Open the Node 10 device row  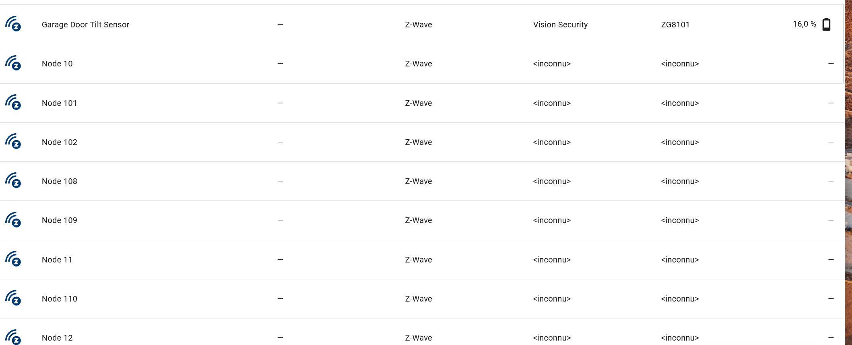pyautogui.click(x=57, y=64)
